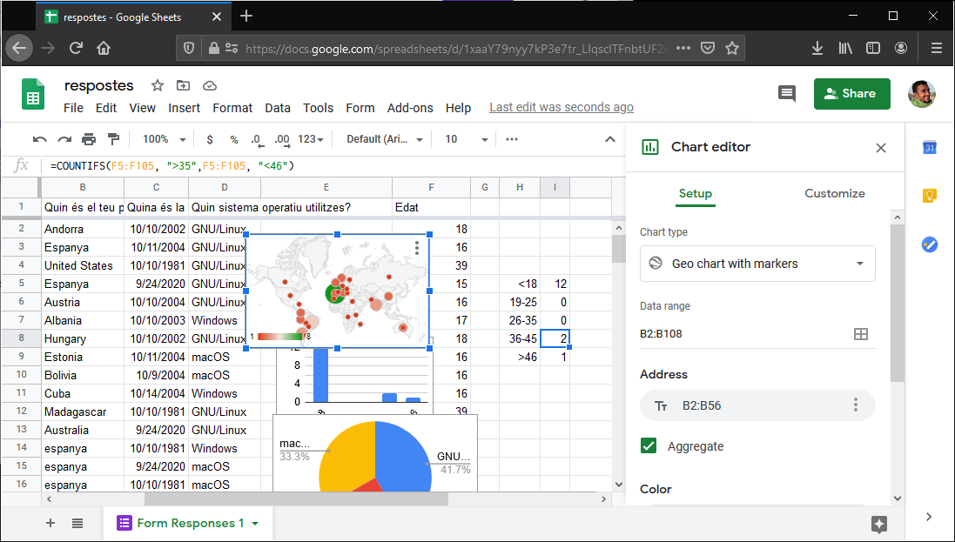Screen dimensions: 955x542
Task: Open the font size dropdown
Action: tap(467, 139)
